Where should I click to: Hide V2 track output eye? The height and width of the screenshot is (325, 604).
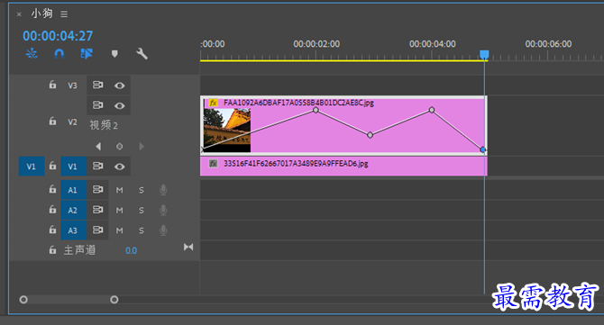119,105
